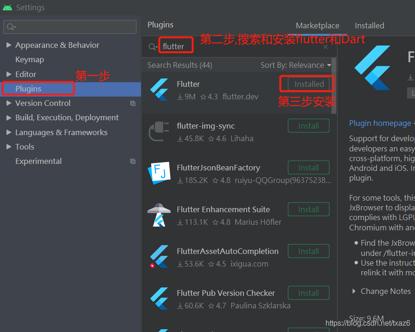The width and height of the screenshot is (415, 332).
Task: Install the flutter-img-sync plugin
Action: (308, 125)
